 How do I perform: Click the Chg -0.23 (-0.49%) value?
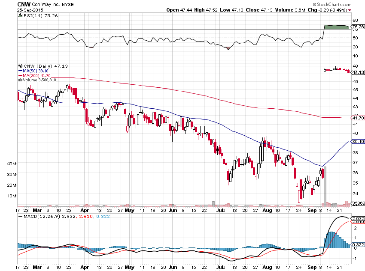pos(327,10)
